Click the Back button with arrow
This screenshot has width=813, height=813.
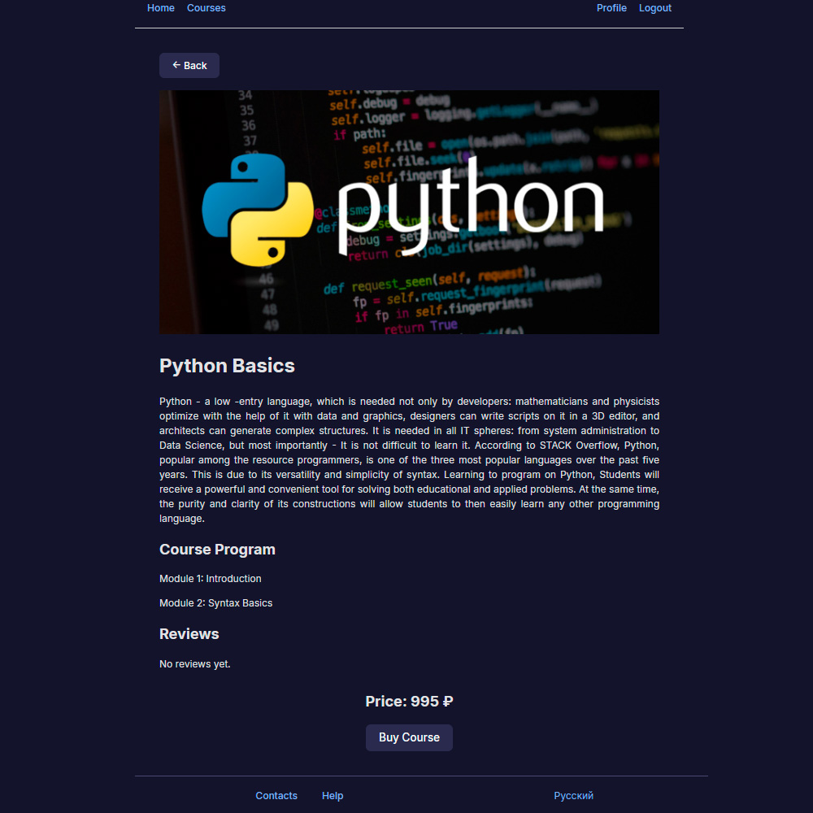[x=189, y=65]
